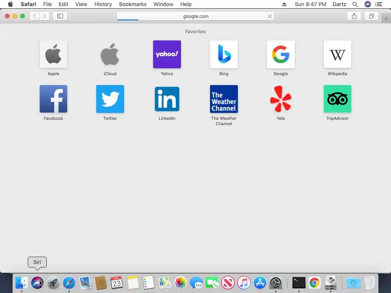Click the Sun 8:47 PM clock
Screen dimensions: 391x293
pyautogui.click(x=310, y=4)
